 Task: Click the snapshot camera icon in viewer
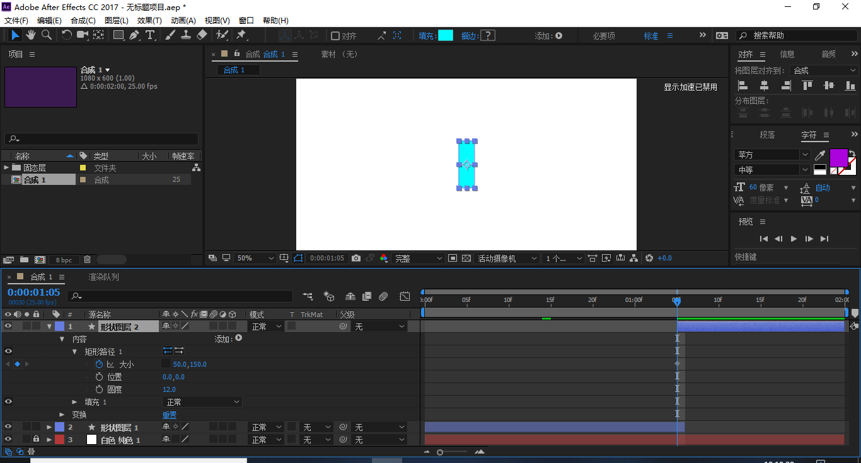[356, 258]
